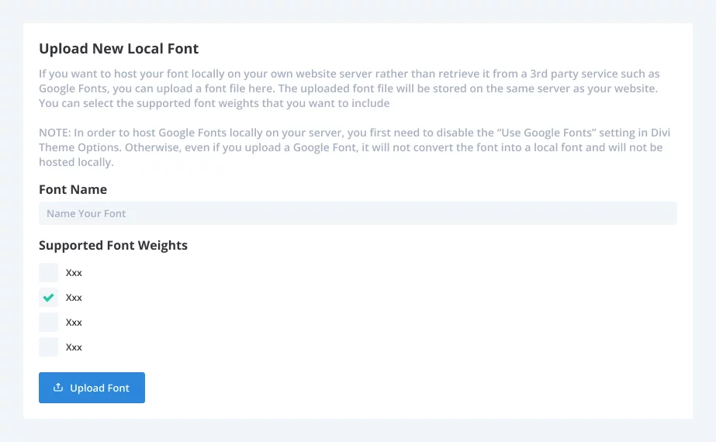Click the "Theme Options" text in the note

(x=79, y=147)
